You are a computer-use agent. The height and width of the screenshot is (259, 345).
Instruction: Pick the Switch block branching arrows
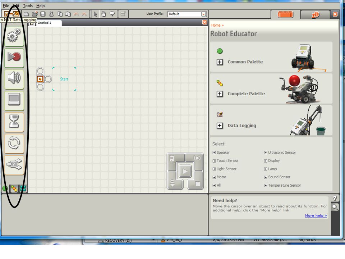tap(14, 165)
